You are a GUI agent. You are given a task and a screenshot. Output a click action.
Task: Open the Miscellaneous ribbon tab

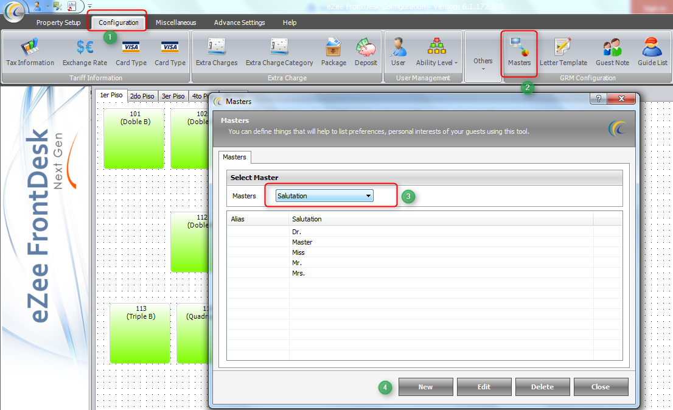point(175,23)
